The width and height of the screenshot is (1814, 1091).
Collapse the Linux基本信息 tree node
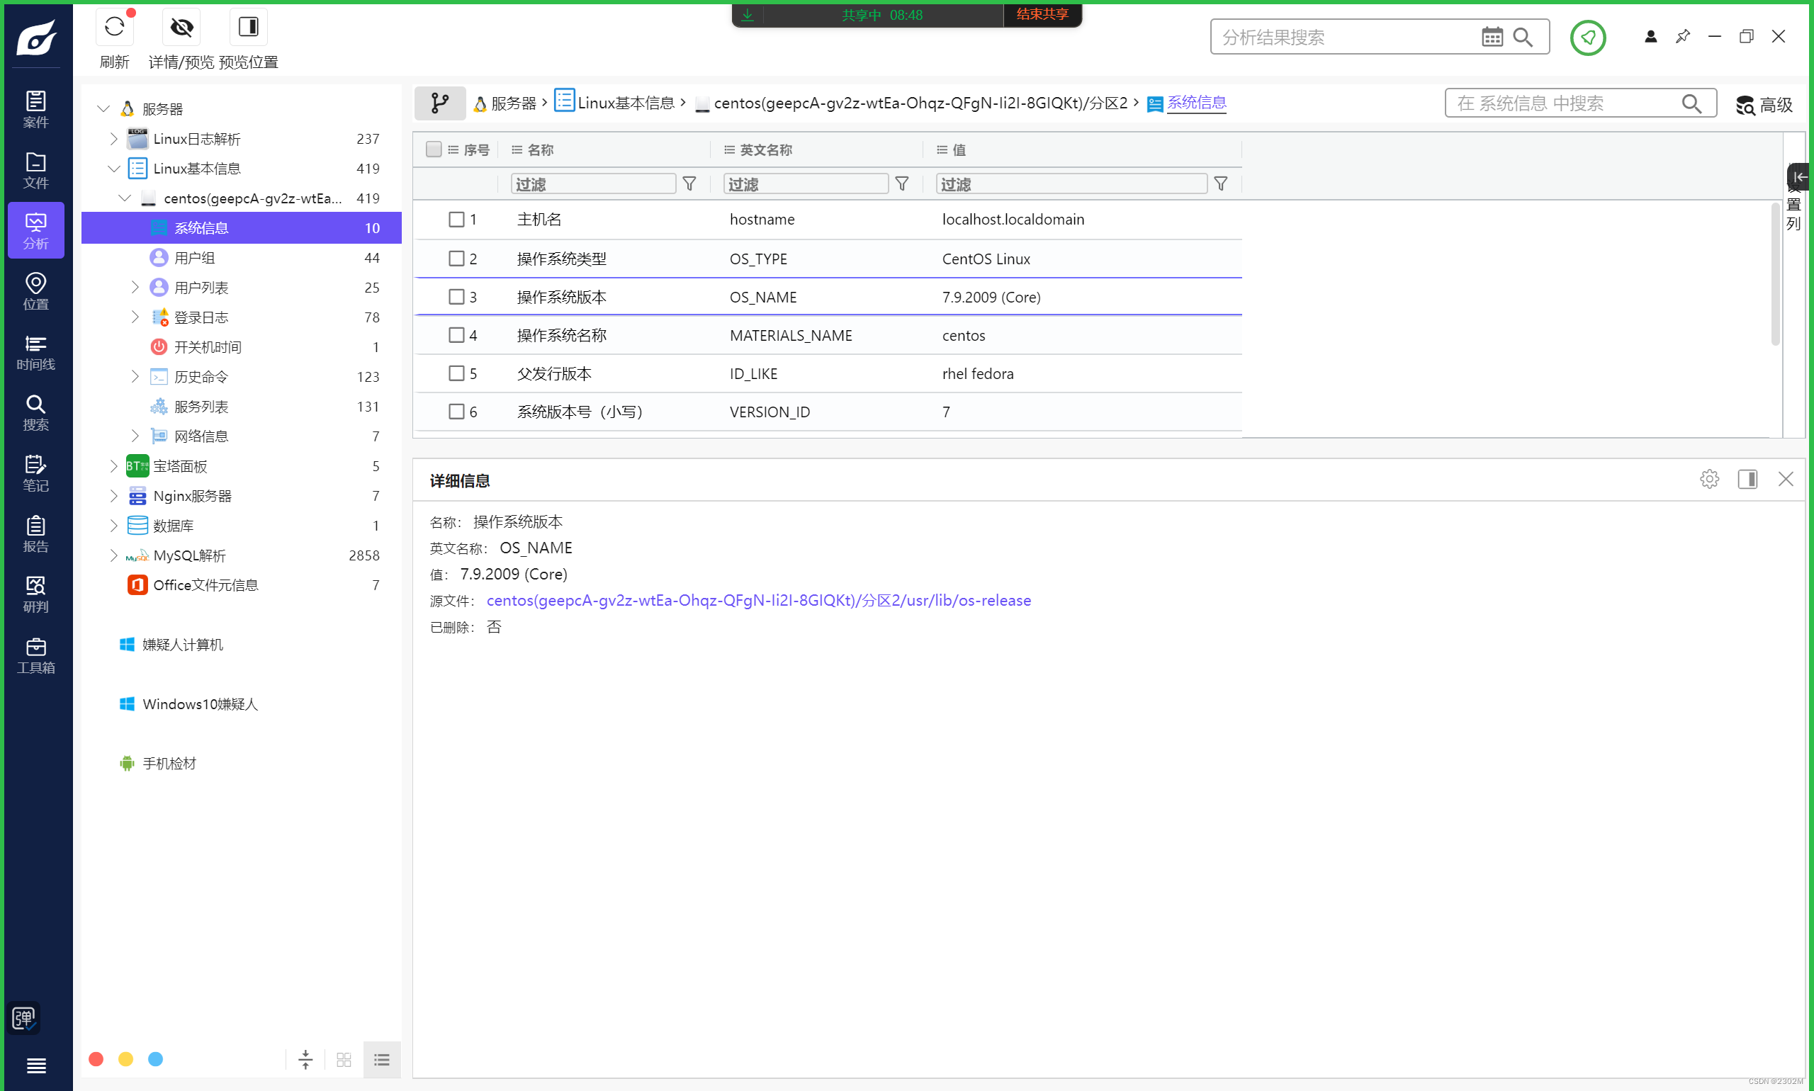tap(113, 169)
